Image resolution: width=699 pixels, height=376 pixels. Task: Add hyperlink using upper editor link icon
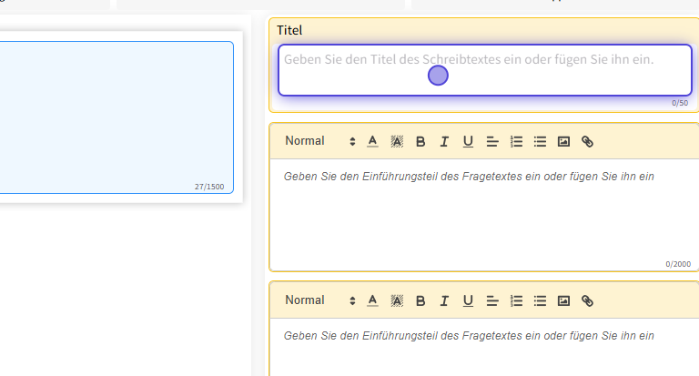[x=587, y=141]
